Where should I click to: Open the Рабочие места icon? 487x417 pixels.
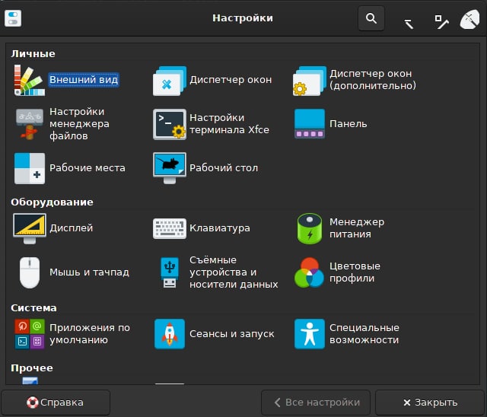tap(30, 168)
